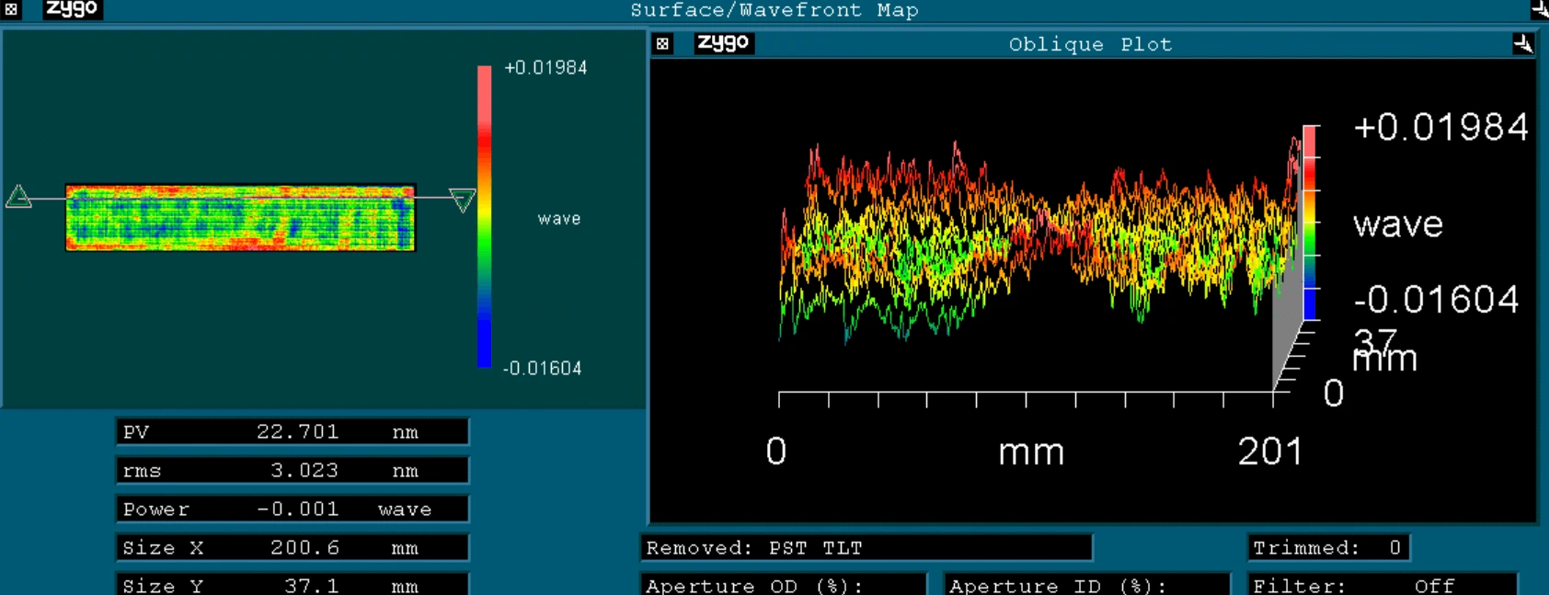1549x595 pixels.
Task: Click the Oblique Plot title bar
Action: [x=1090, y=44]
